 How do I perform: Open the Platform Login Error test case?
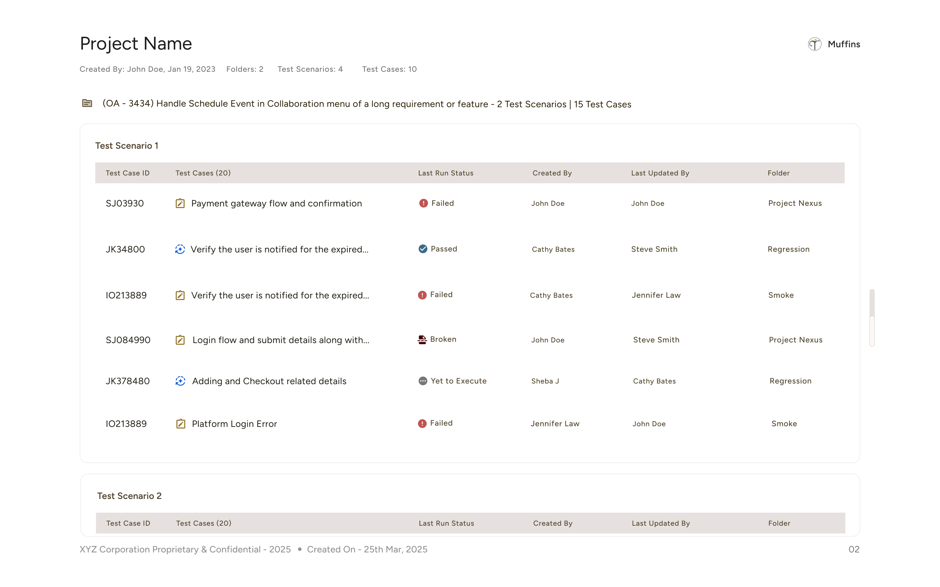pyautogui.click(x=234, y=424)
